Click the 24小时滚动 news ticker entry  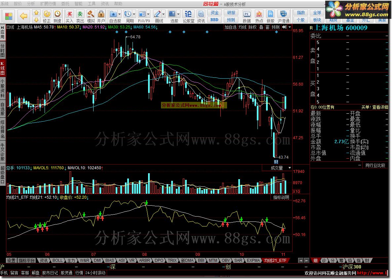coord(96,273)
